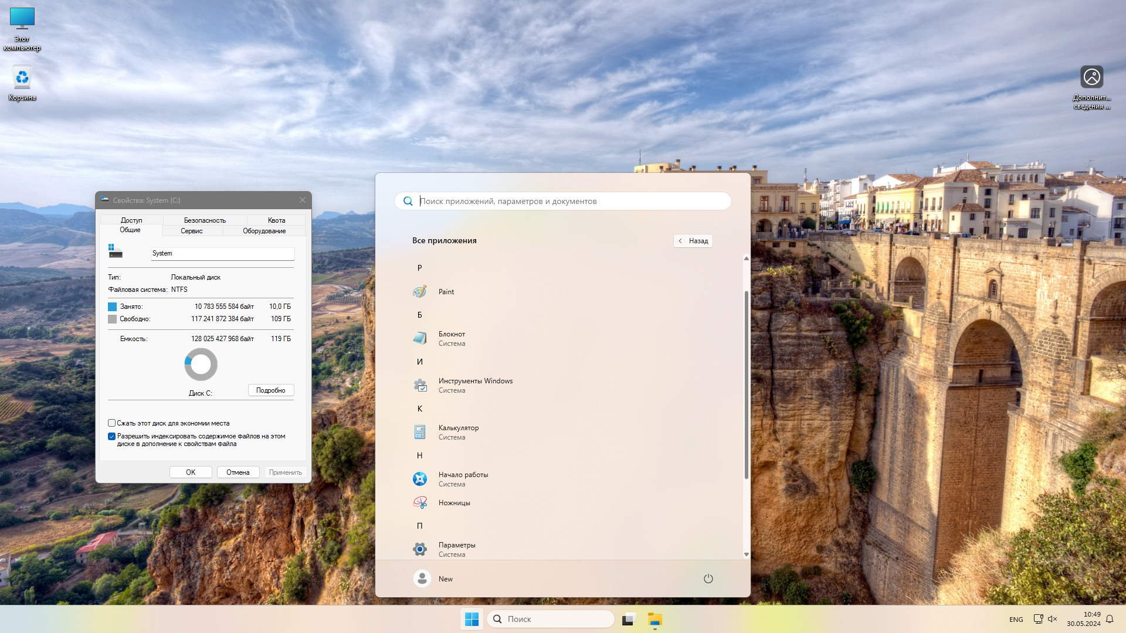Enable compress this disk checkbox

coord(111,423)
